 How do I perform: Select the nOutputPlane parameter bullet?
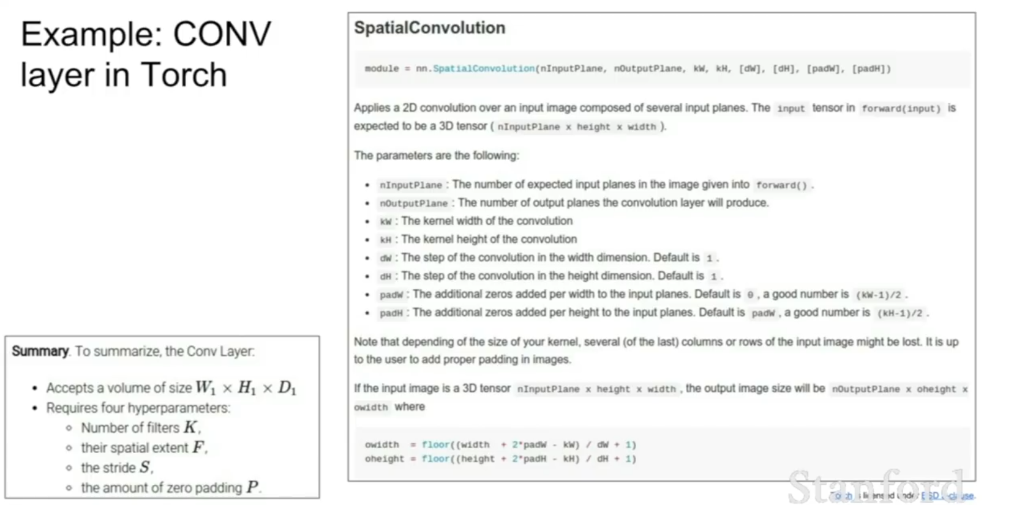pyautogui.click(x=574, y=203)
